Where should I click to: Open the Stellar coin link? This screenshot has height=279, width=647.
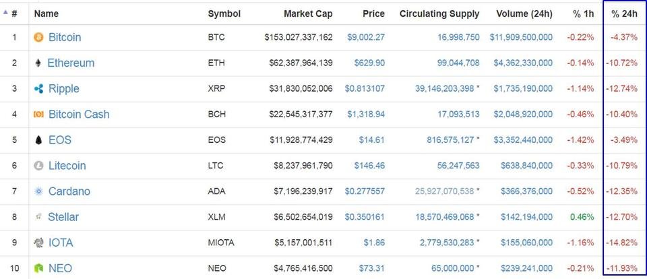(x=63, y=217)
